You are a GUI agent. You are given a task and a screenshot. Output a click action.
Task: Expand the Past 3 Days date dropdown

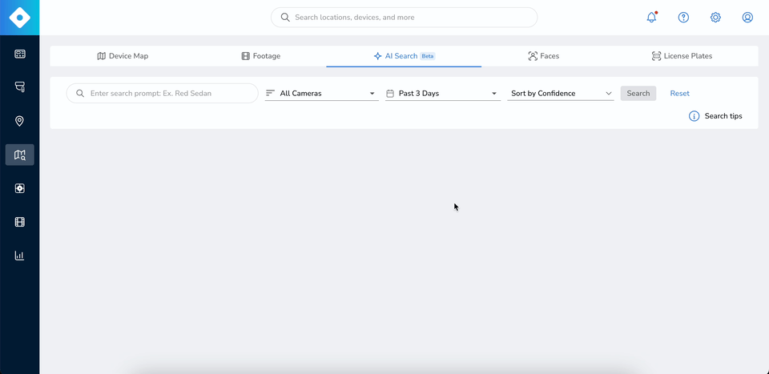[x=443, y=93]
